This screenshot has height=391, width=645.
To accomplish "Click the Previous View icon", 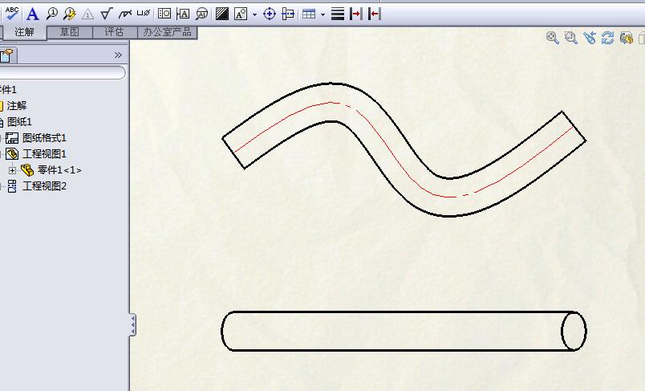I will (x=589, y=38).
